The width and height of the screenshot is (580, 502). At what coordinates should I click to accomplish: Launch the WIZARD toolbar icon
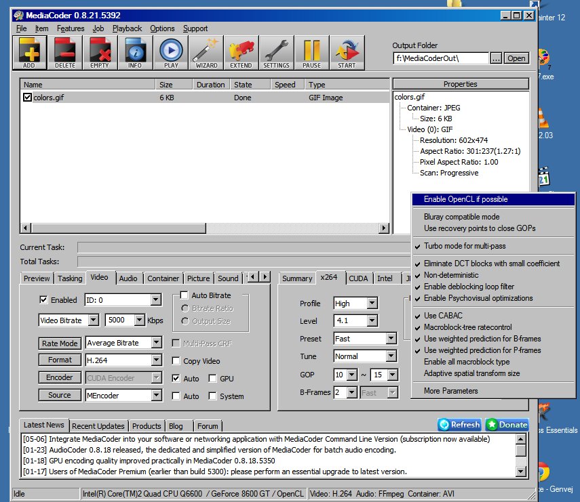pos(206,51)
